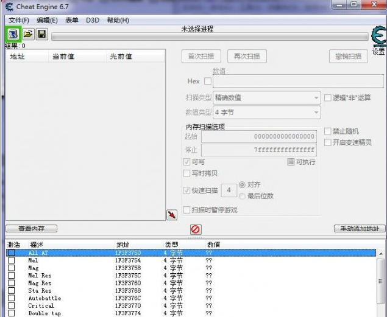Image resolution: width=387 pixels, height=317 pixels.
Task: Enable the 禁止随机 checkbox
Action: click(327, 131)
